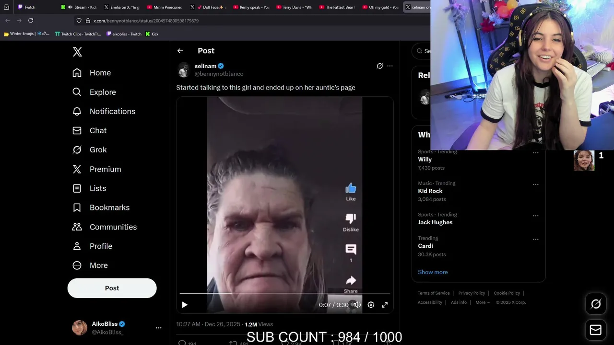Click the X logo in sidebar
614x345 pixels.
pos(77,52)
